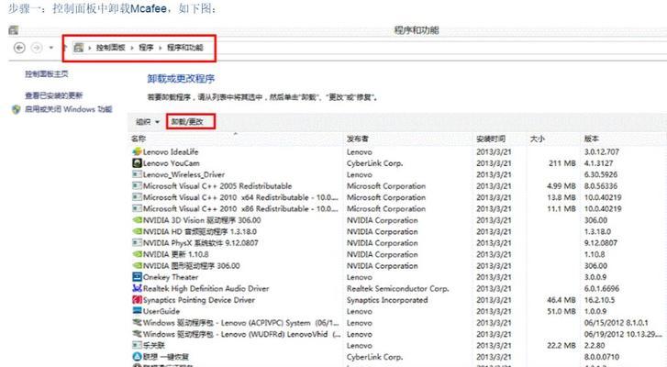Select the UserGuide name text
The height and width of the screenshot is (367, 667).
pyautogui.click(x=161, y=311)
